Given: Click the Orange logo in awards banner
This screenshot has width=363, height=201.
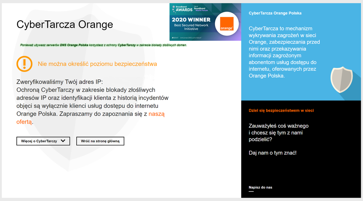Looking at the screenshot, I should click(x=227, y=24).
